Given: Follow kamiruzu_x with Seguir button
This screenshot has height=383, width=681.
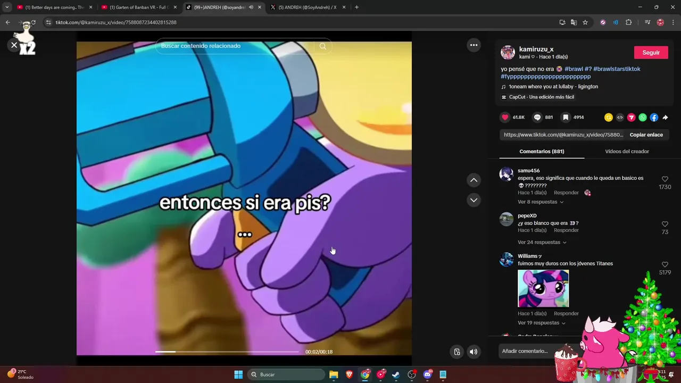Looking at the screenshot, I should point(651,53).
